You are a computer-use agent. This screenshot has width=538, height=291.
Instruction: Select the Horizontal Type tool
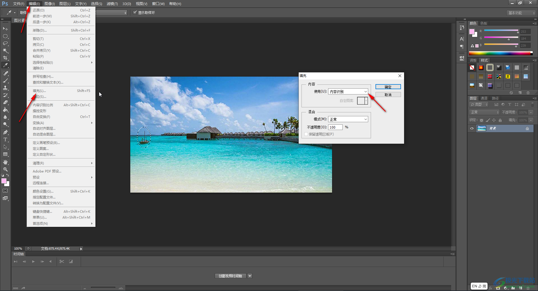click(x=5, y=139)
